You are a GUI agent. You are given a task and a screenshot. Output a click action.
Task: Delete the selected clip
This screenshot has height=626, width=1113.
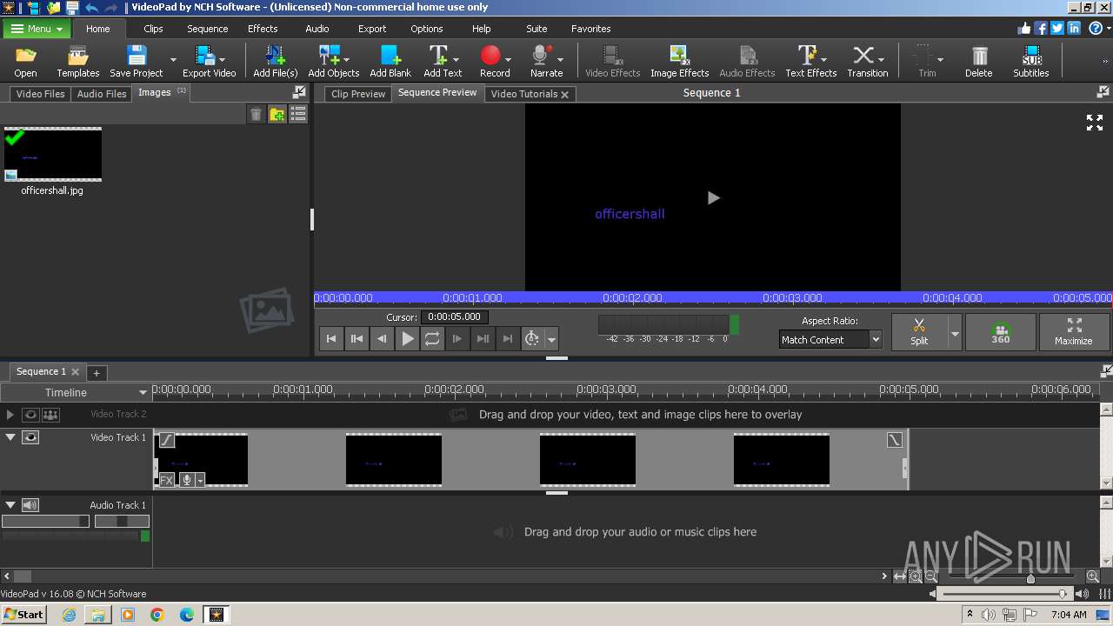tap(979, 62)
